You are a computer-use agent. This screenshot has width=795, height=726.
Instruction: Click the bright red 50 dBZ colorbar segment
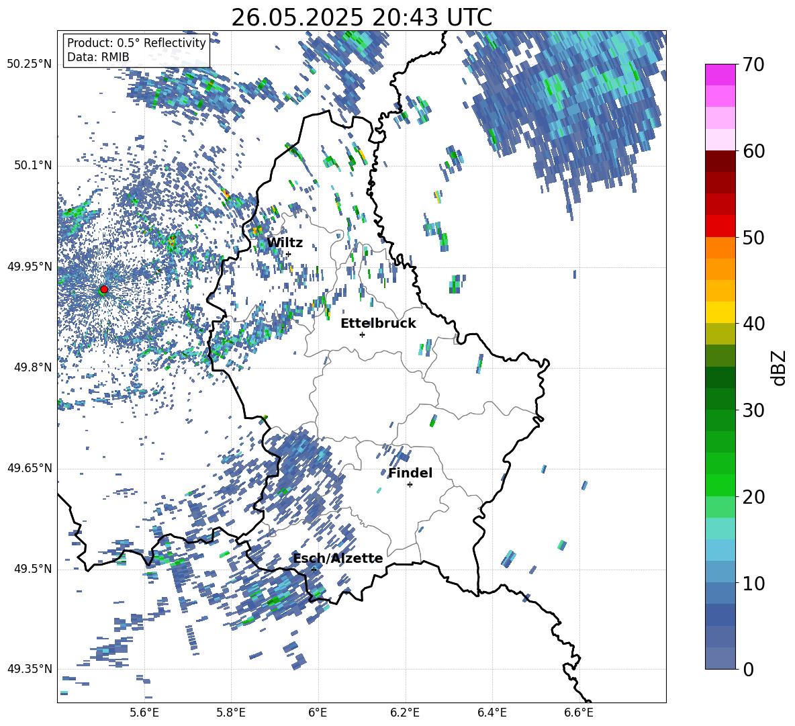coord(720,226)
